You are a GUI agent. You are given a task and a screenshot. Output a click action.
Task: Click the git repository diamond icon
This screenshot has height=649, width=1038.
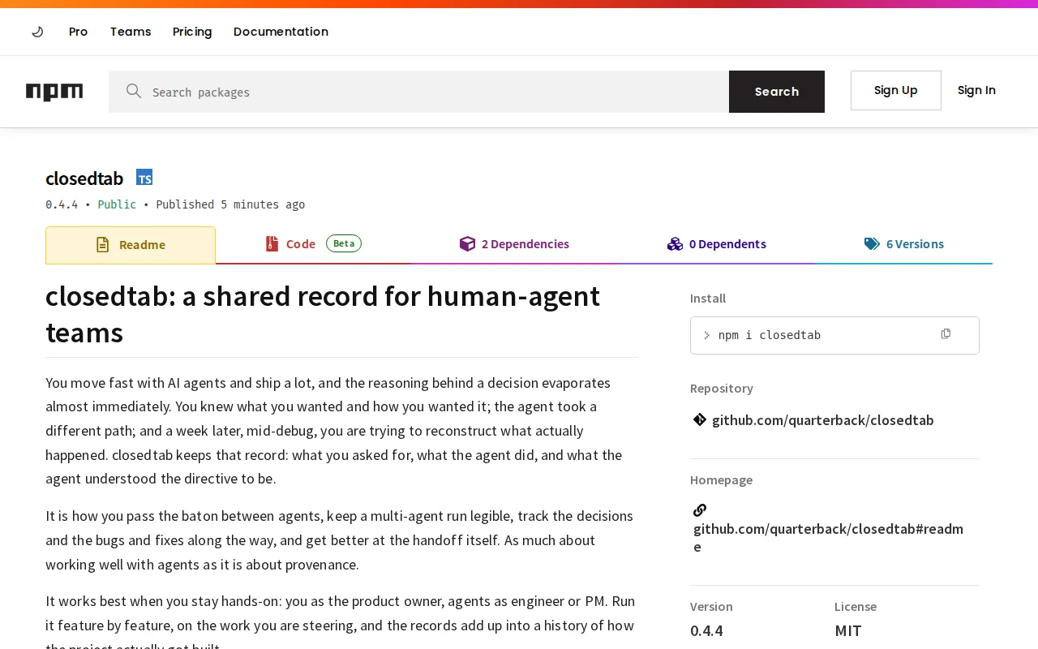point(700,419)
